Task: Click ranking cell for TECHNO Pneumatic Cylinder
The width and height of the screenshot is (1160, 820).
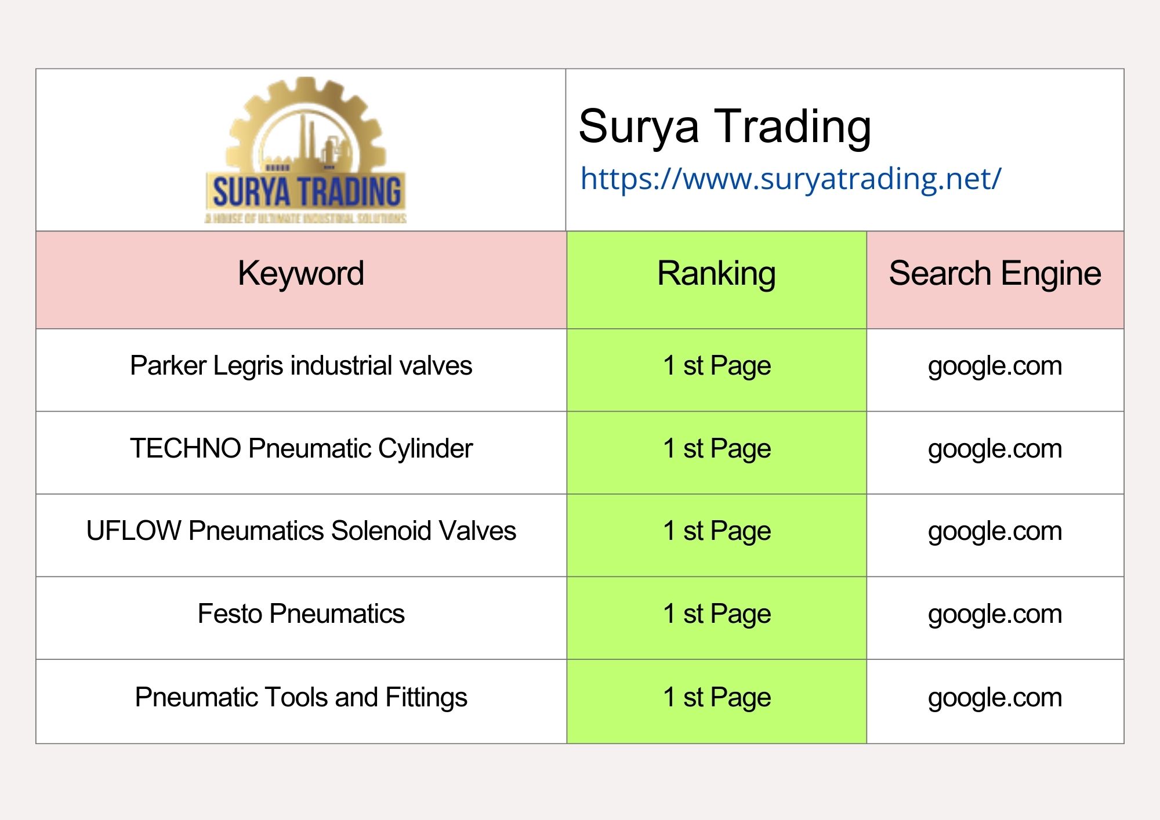Action: [716, 453]
